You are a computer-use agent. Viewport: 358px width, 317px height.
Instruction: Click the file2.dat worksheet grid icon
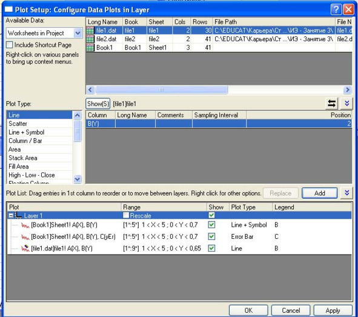90,39
